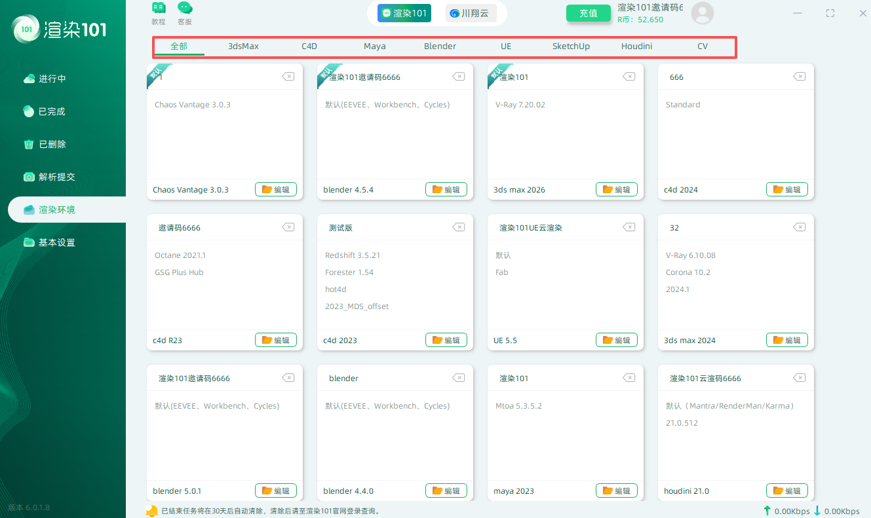871x518 pixels.
Task: Switch to the SketchUp tab
Action: tap(571, 46)
